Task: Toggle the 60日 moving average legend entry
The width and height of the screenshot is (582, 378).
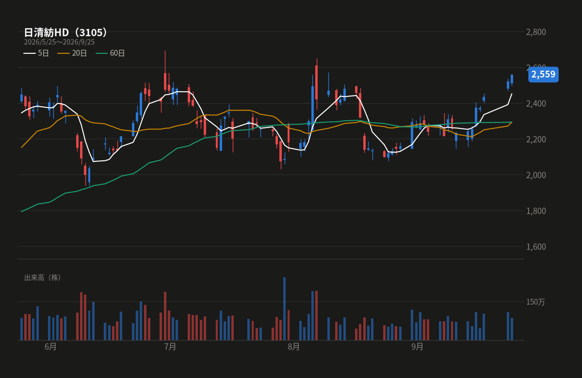Action: 110,53
